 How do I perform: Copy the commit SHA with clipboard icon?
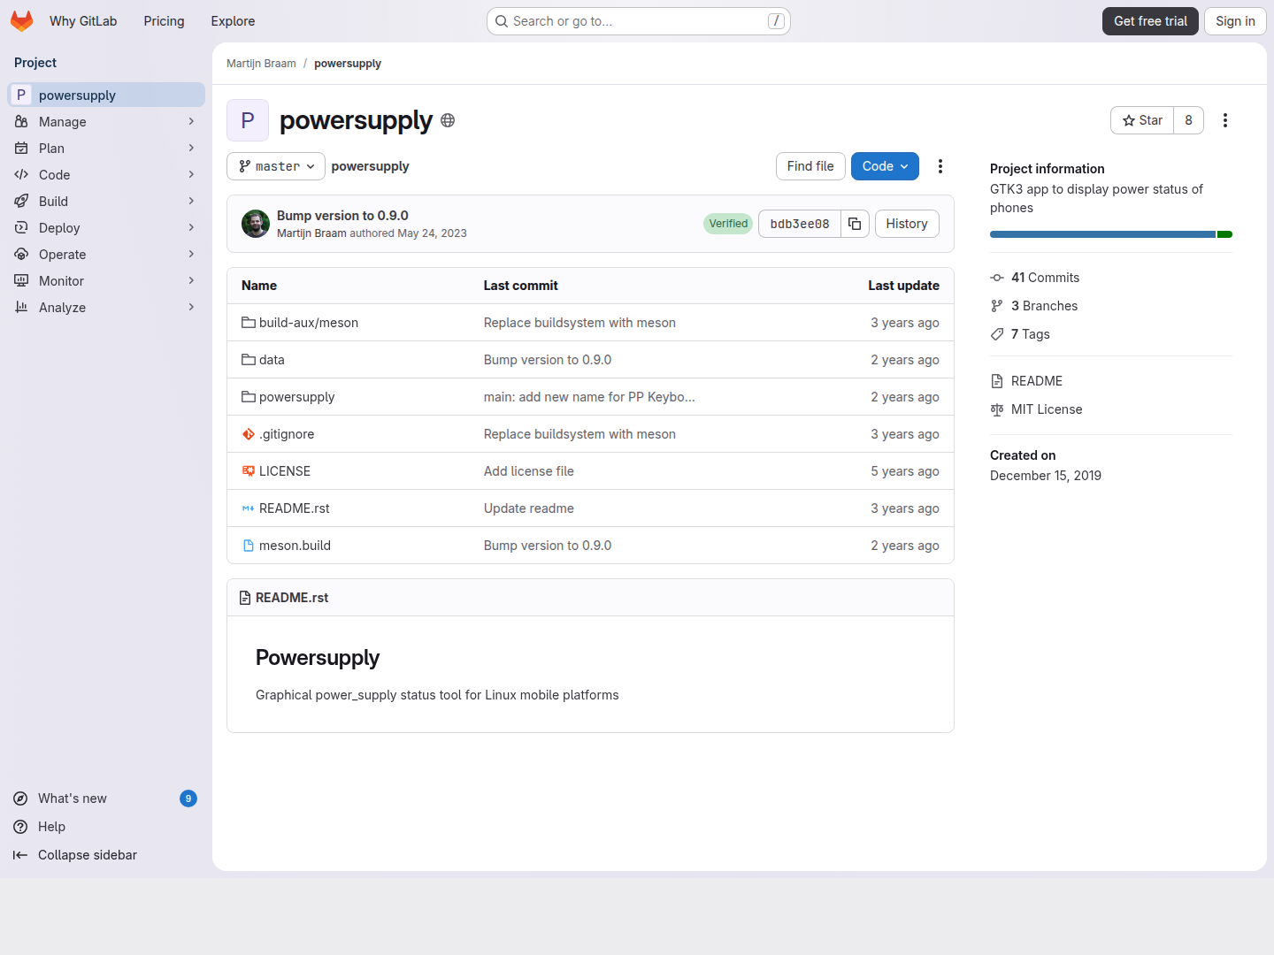(x=855, y=224)
